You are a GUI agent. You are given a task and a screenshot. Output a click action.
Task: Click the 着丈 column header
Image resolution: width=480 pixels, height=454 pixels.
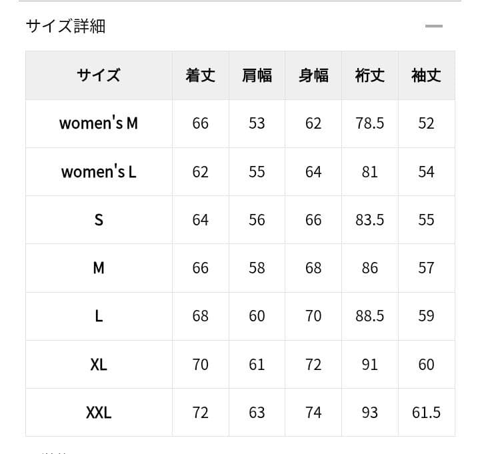click(x=200, y=75)
